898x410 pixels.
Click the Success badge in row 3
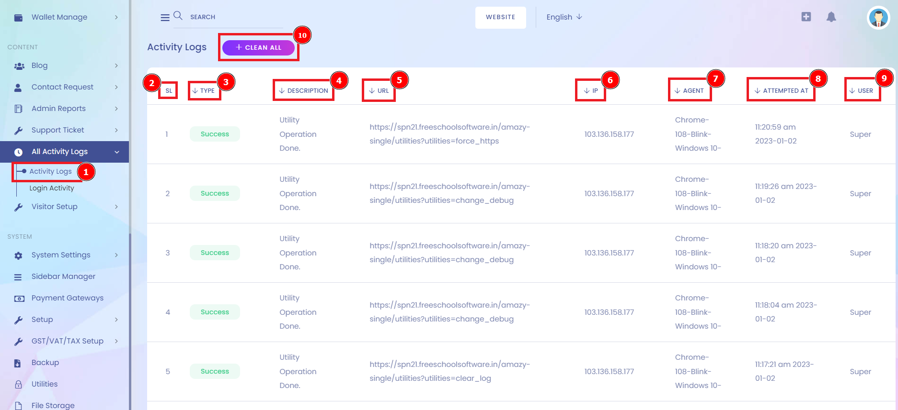(x=215, y=253)
